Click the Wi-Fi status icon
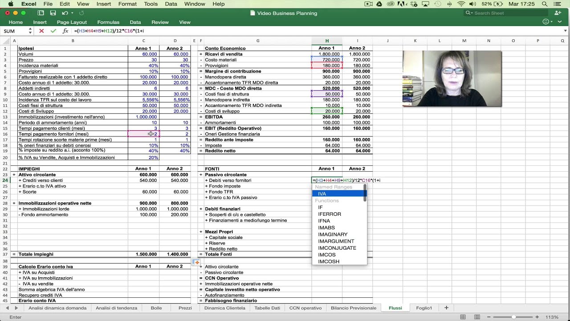Image resolution: width=570 pixels, height=321 pixels. coord(461,4)
